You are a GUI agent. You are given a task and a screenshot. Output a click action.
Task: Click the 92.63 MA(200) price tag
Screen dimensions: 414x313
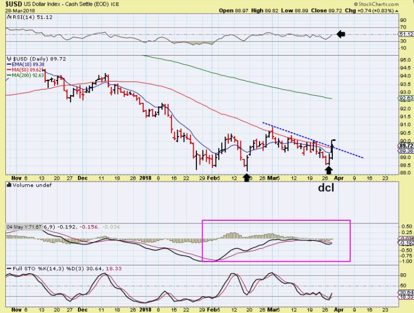pos(406,99)
